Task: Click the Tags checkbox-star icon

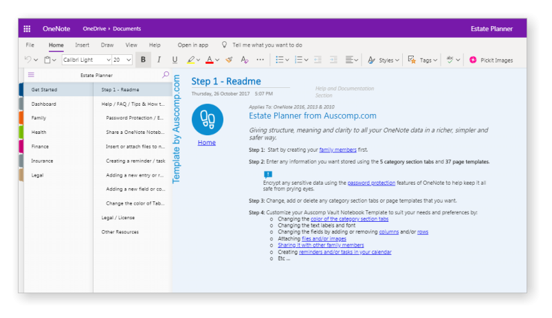Action: 412,60
